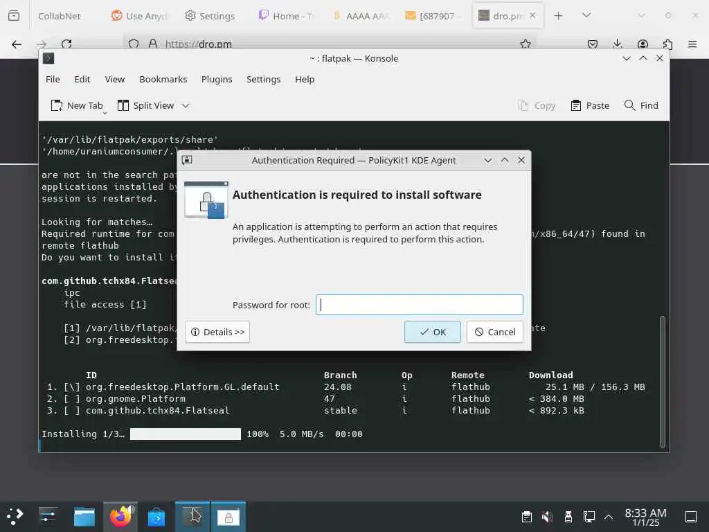Open Konsole Bookmarks menu
This screenshot has height=532, width=709.
[163, 79]
